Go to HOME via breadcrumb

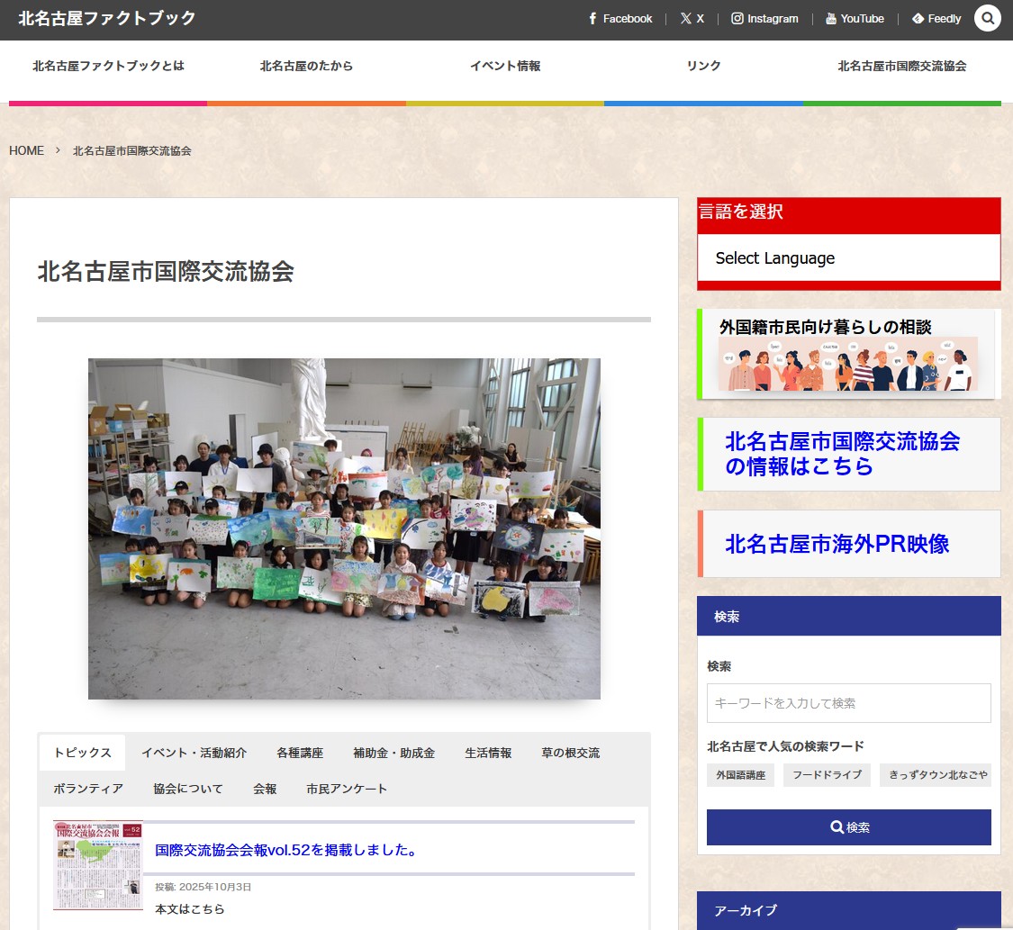point(26,150)
